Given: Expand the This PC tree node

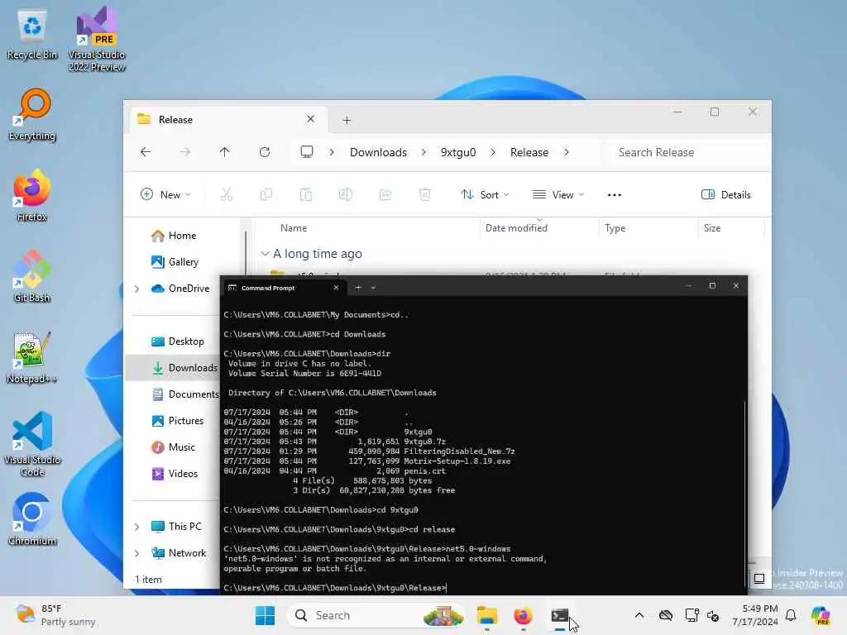Looking at the screenshot, I should pyautogui.click(x=137, y=527).
